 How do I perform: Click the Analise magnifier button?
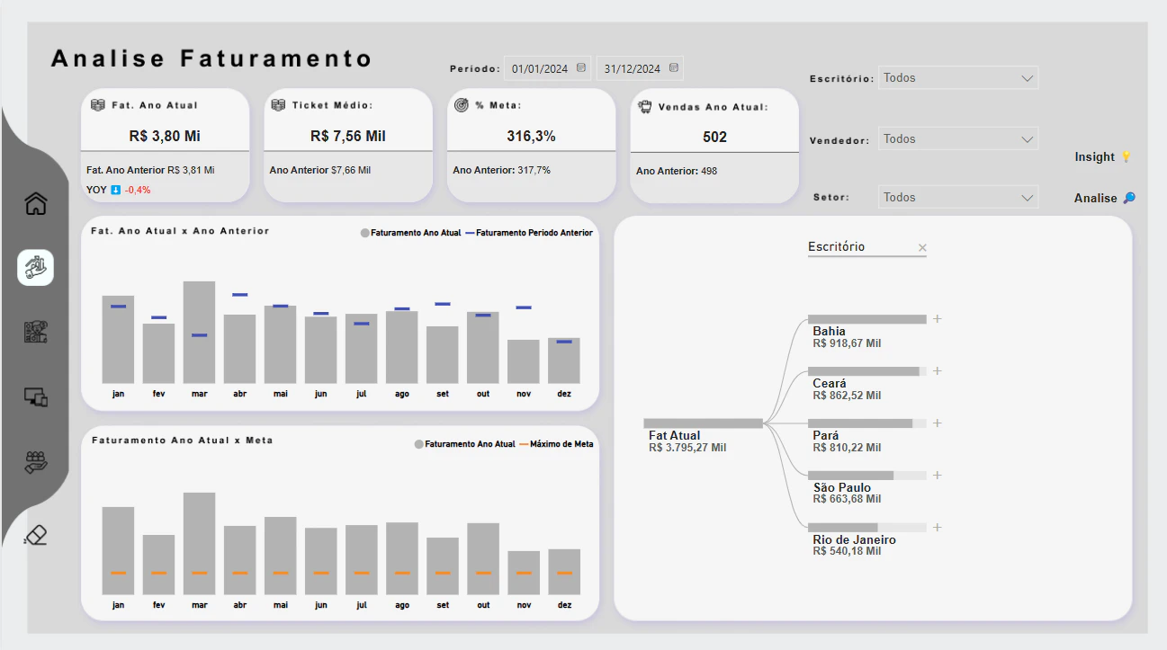[x=1105, y=198]
